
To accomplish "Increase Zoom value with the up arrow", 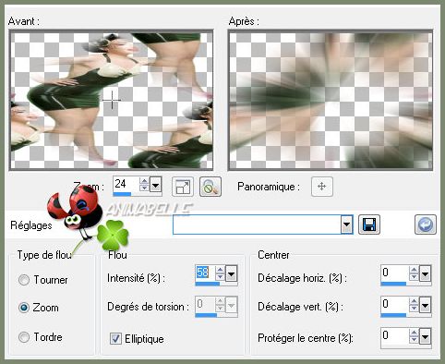I will [x=144, y=181].
